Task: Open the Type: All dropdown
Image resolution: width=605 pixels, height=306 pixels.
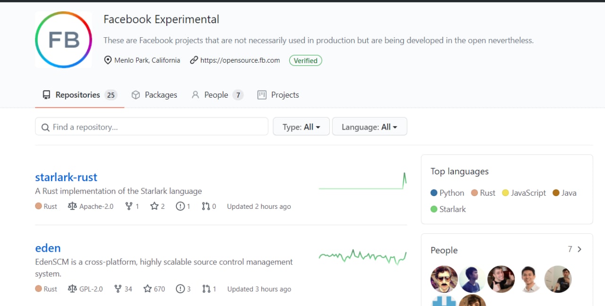Action: [x=301, y=126]
